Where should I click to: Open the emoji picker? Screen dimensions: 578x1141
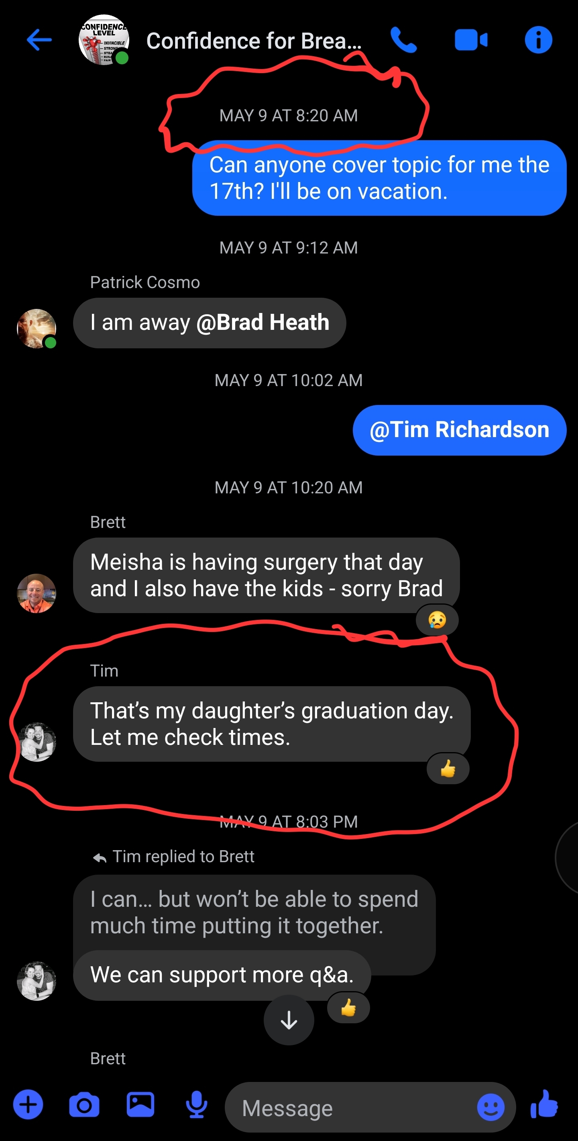coord(490,1107)
